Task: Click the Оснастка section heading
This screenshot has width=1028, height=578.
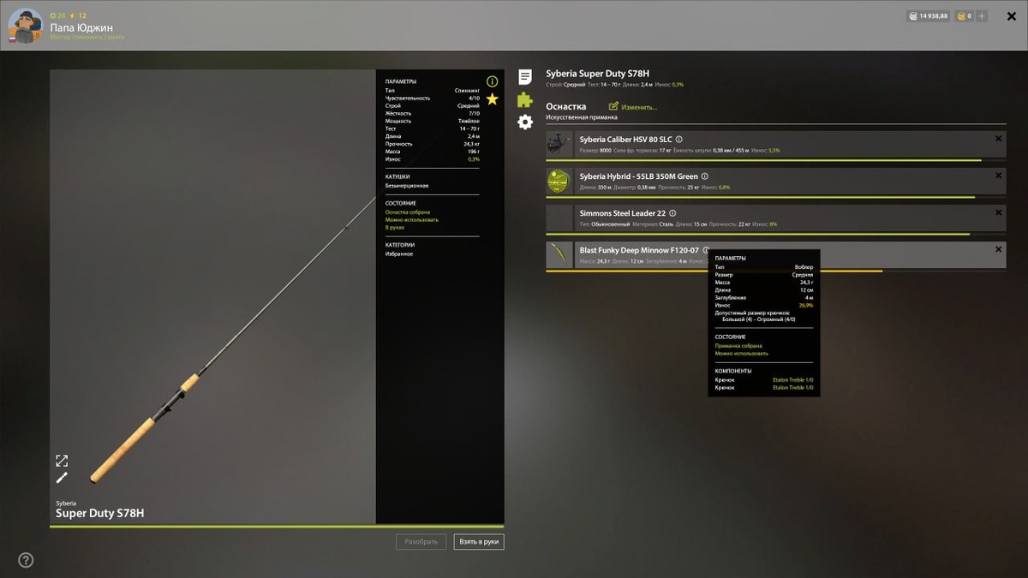Action: tap(566, 106)
